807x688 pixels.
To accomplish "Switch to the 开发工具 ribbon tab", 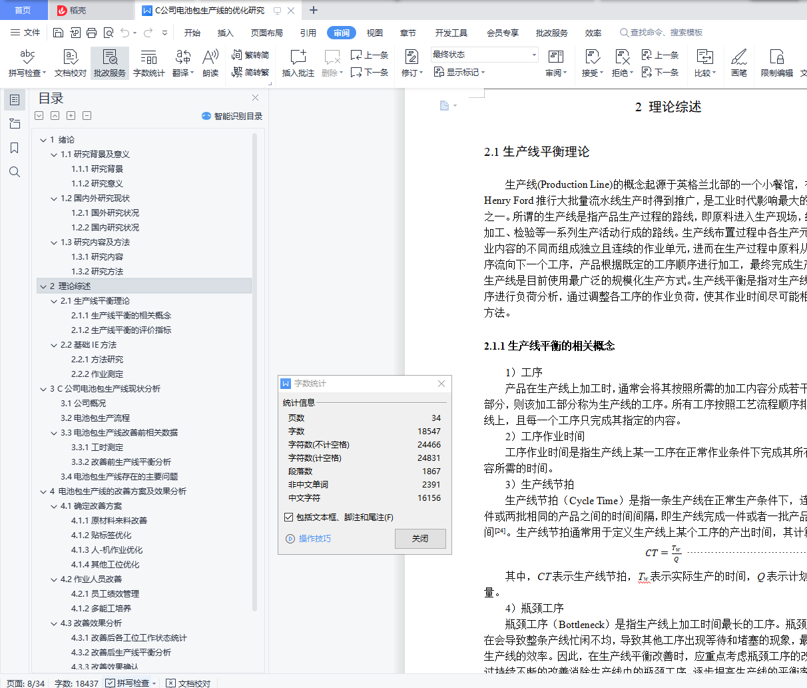I will [451, 33].
